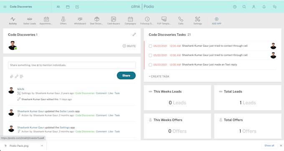Open the 'Total Offers' widget
Image resolution: width=284 pixels, height=151 pixels.
coord(248,126)
